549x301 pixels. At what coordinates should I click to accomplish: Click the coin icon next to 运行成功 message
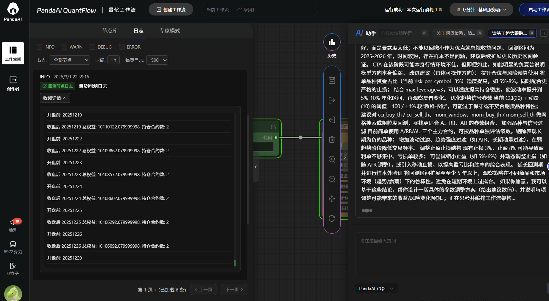click(x=440, y=10)
